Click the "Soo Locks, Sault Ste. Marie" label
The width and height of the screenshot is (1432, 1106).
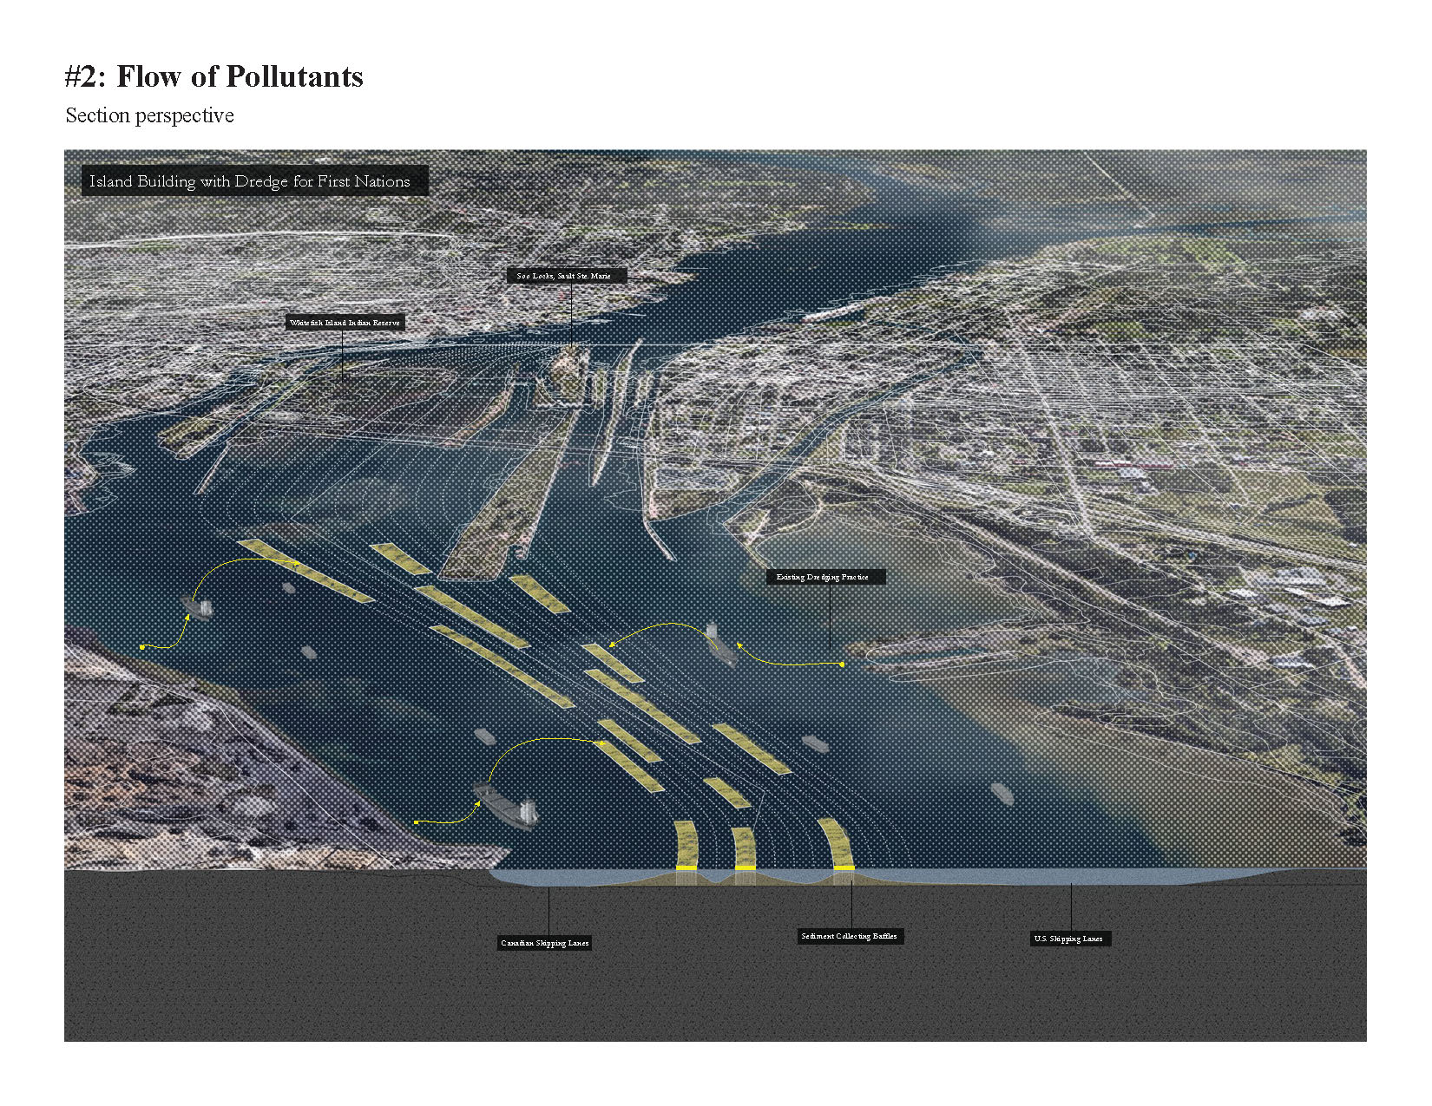[x=567, y=276]
